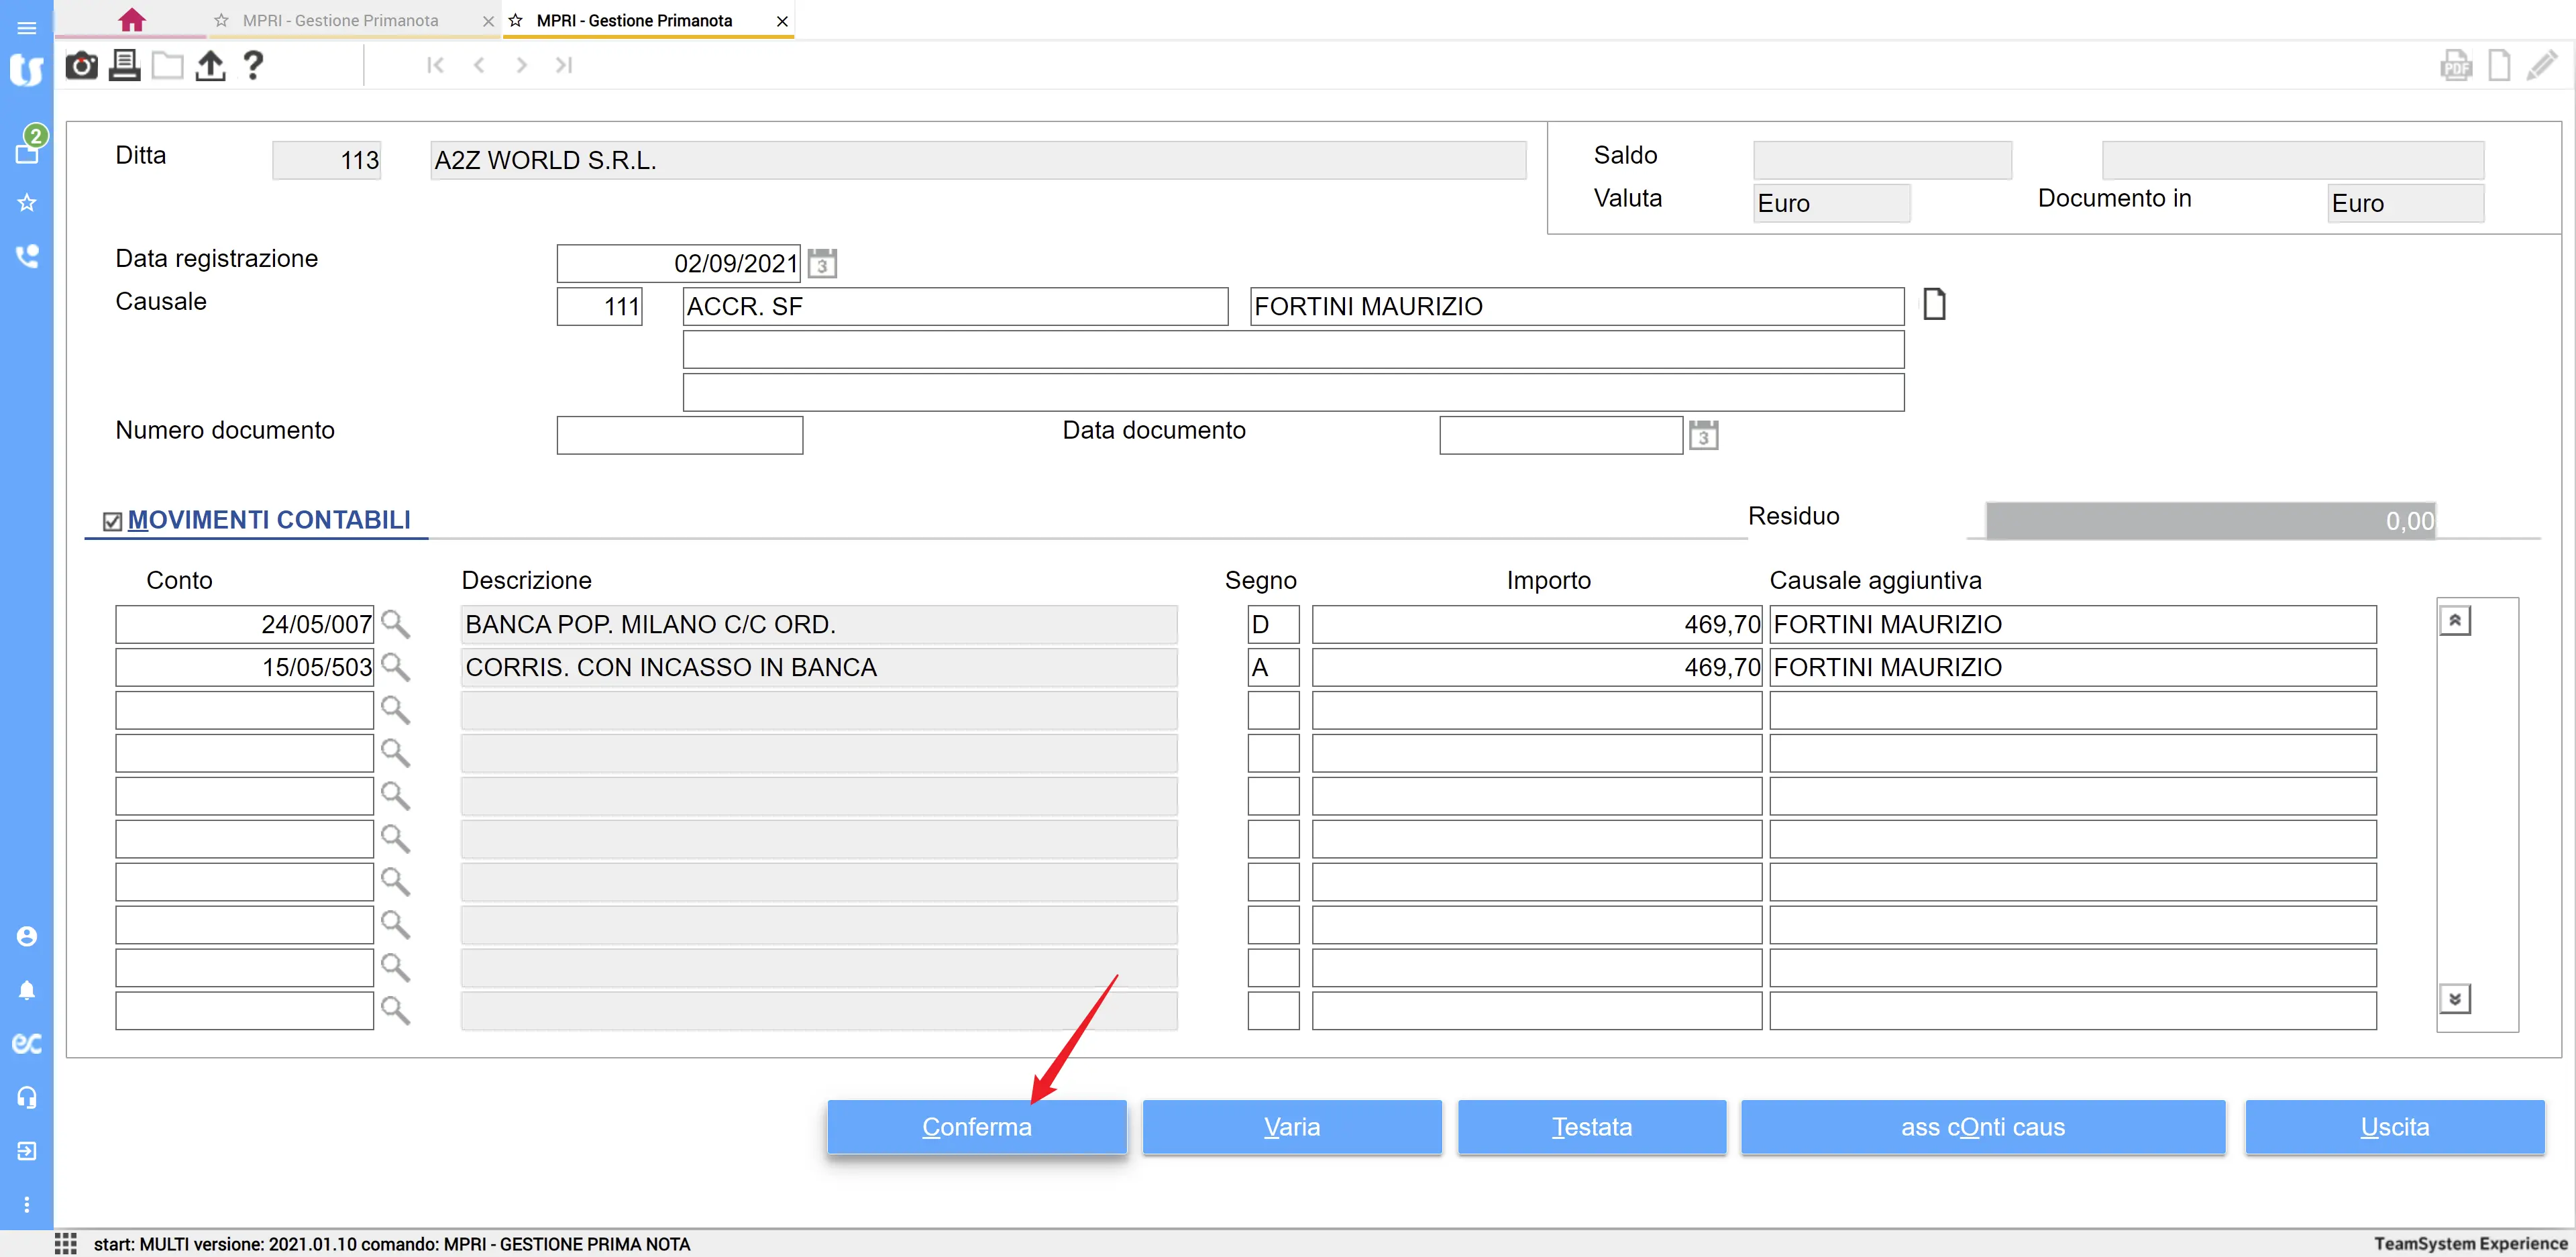
Task: Open help with the question mark icon
Action: 253,66
